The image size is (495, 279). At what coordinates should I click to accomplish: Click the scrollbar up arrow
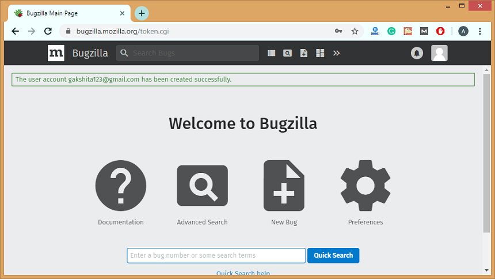tap(486, 70)
